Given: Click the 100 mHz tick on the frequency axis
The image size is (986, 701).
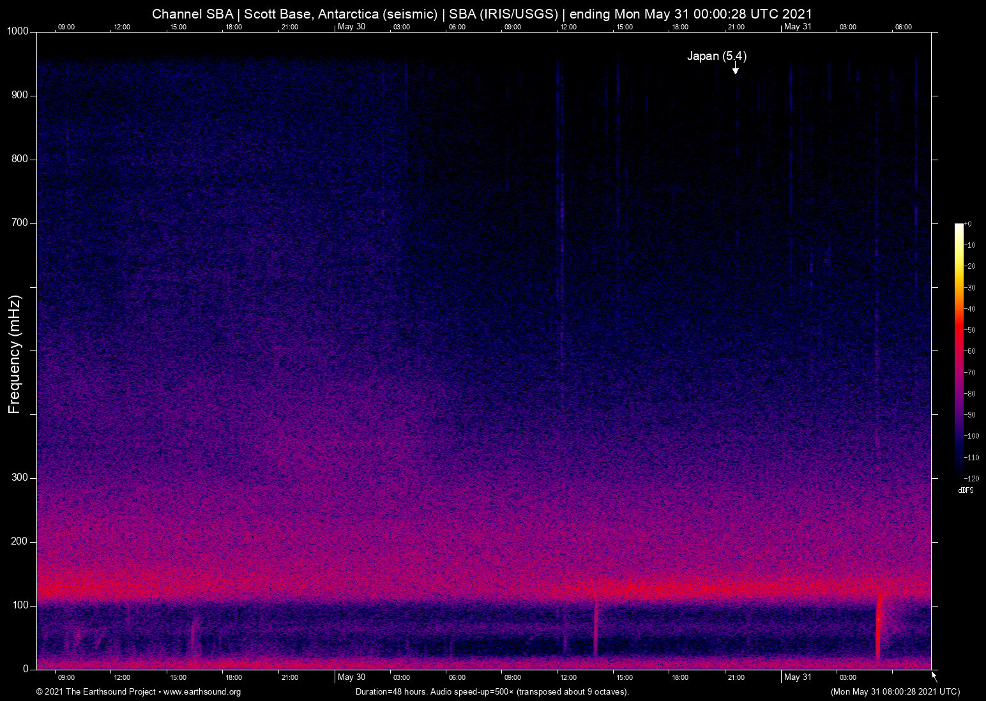Looking at the screenshot, I should coord(20,605).
